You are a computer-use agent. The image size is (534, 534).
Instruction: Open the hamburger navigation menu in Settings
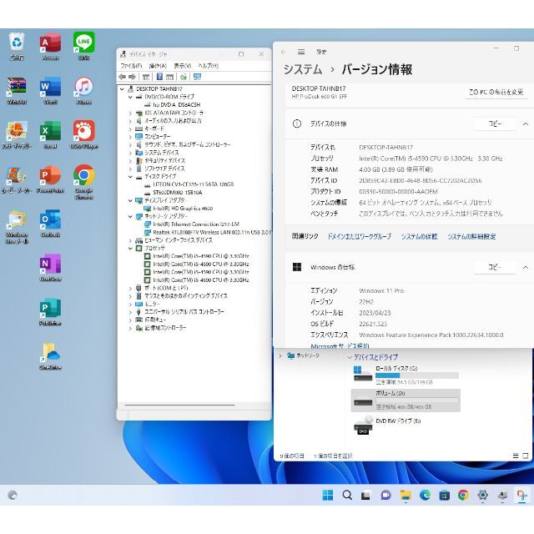(x=301, y=52)
